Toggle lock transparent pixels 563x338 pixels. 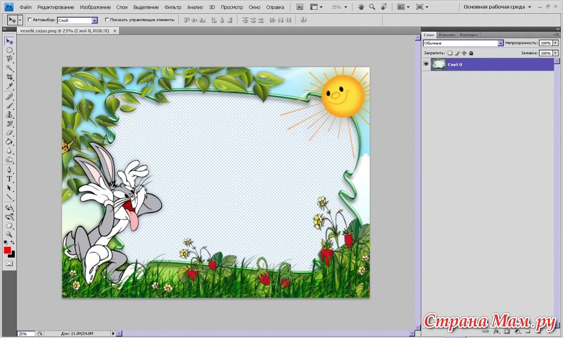pos(449,53)
